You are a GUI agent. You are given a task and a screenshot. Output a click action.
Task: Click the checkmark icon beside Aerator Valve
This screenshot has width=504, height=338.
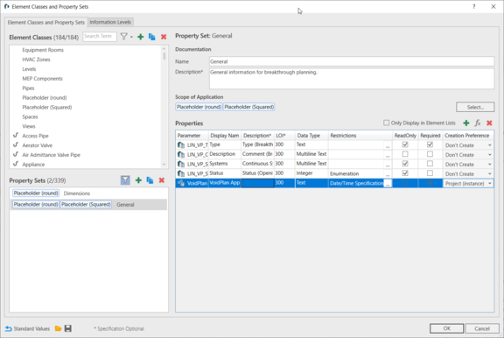click(x=16, y=145)
